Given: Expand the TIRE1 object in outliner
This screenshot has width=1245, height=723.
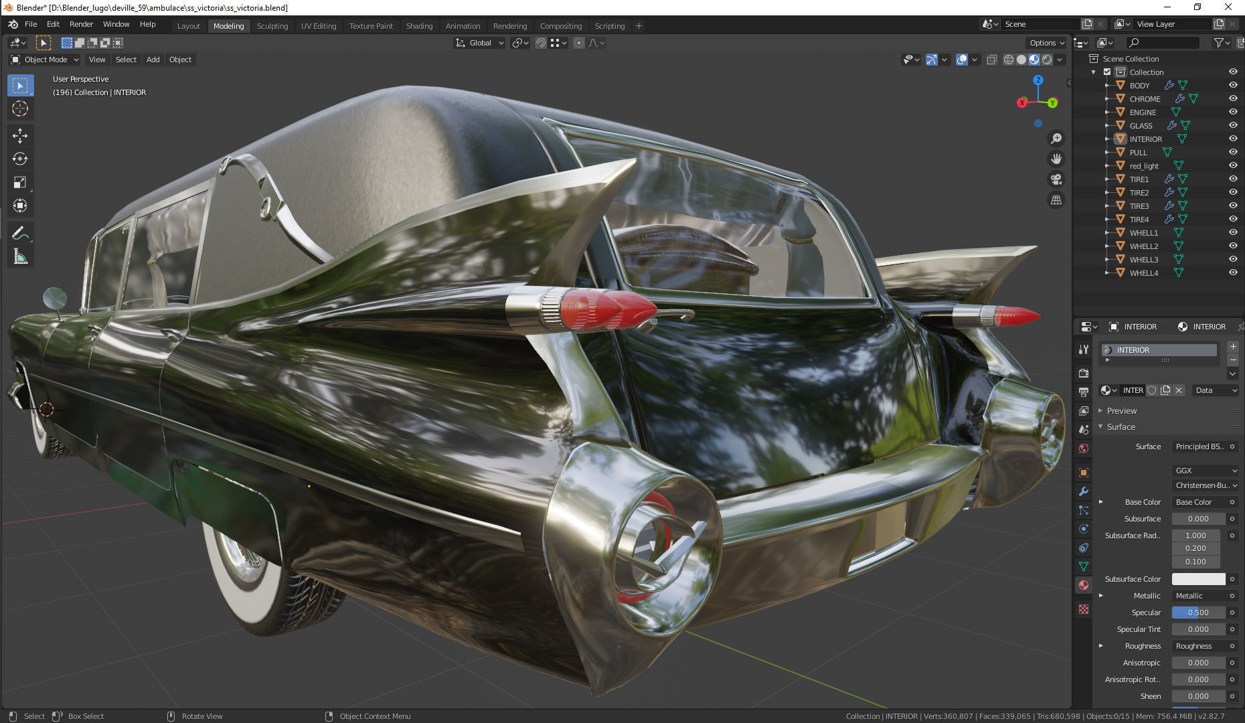Looking at the screenshot, I should point(1106,179).
